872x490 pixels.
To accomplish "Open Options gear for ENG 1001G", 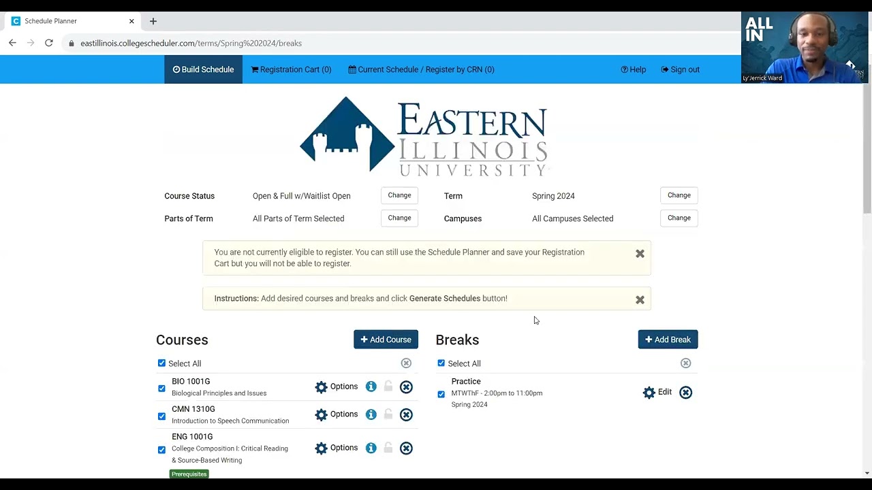I will tap(336, 448).
